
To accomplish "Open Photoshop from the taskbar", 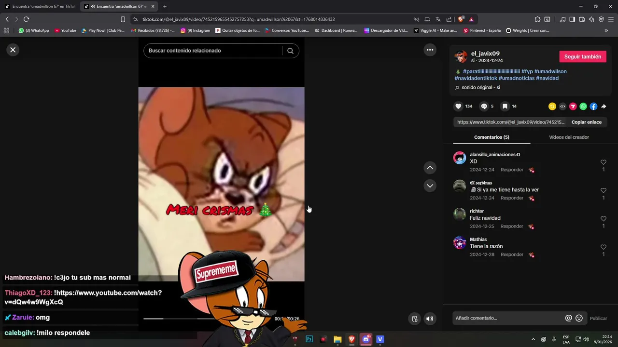I will click(x=309, y=339).
